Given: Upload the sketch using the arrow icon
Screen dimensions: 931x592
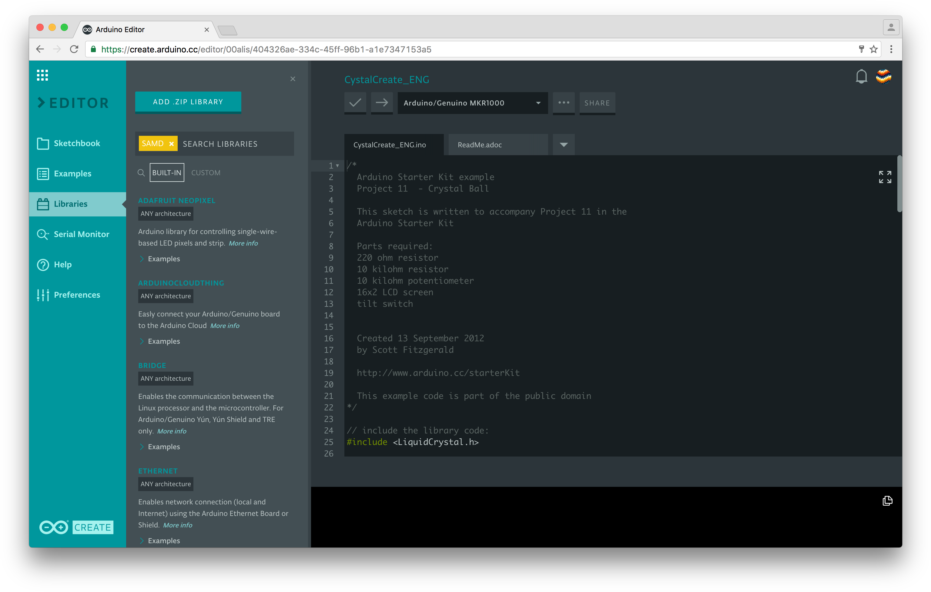Looking at the screenshot, I should click(x=382, y=103).
